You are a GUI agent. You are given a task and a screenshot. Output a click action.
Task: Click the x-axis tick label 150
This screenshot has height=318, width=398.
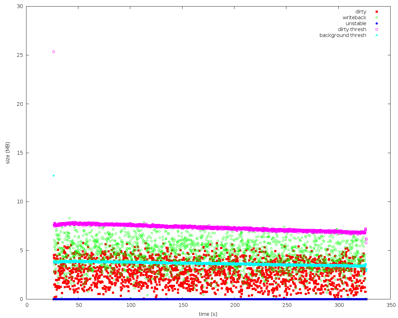click(183, 305)
